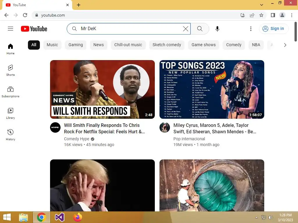Open the Windows Start menu
The width and height of the screenshot is (298, 223).
7,217
